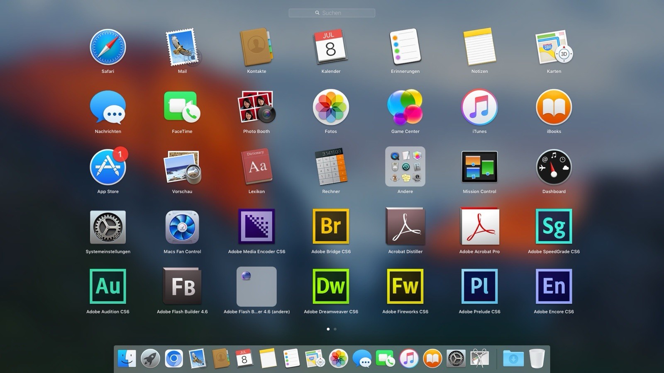The width and height of the screenshot is (664, 373).
Task: Launch Mission Control
Action: coord(479,167)
